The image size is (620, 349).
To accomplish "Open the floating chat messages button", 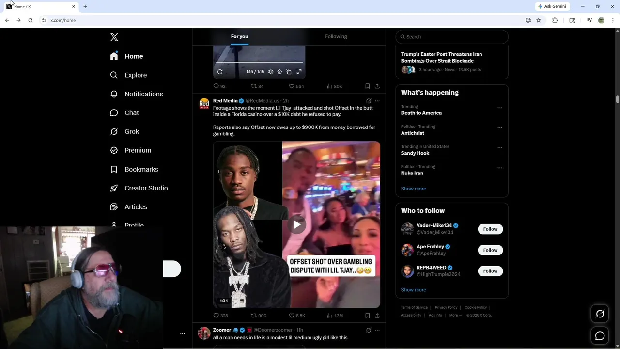I will pos(600,336).
